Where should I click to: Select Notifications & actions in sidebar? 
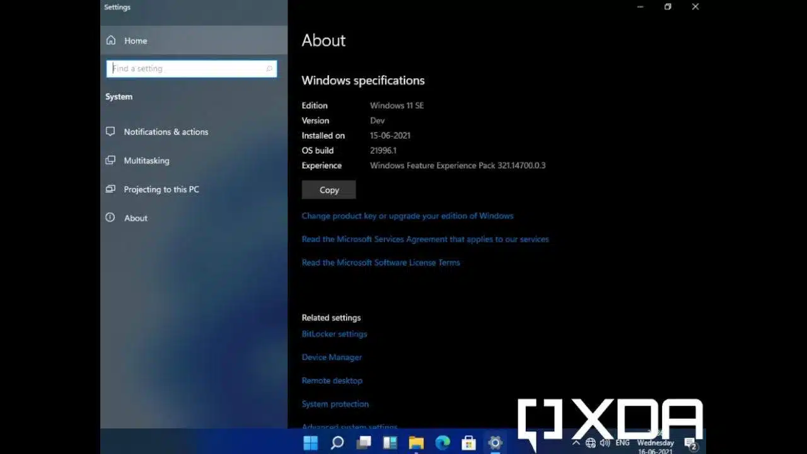[x=166, y=132]
